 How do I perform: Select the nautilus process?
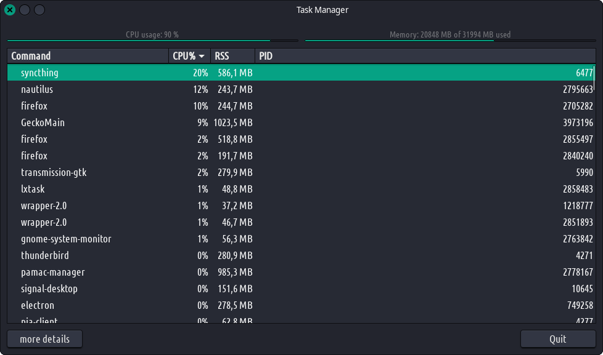click(x=37, y=89)
